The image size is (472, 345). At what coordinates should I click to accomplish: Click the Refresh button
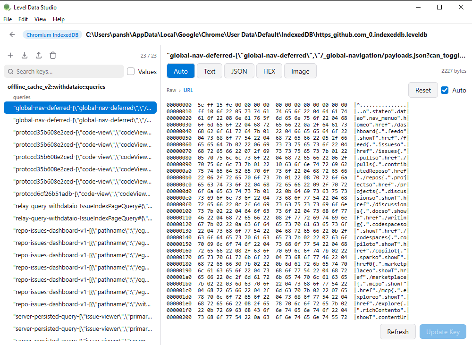click(x=397, y=332)
